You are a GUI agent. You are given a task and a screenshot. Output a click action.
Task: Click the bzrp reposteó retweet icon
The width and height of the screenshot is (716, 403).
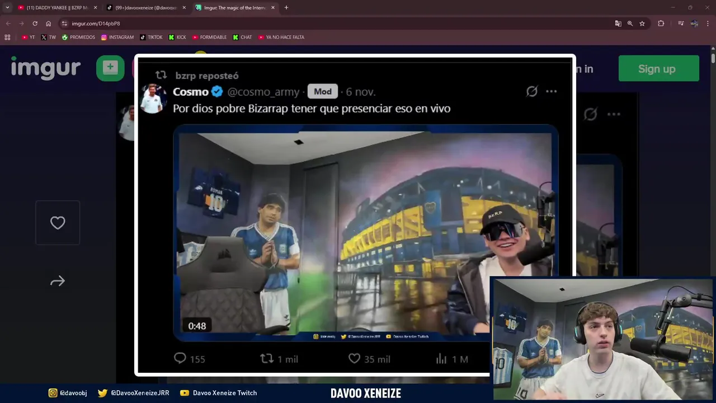click(x=161, y=75)
